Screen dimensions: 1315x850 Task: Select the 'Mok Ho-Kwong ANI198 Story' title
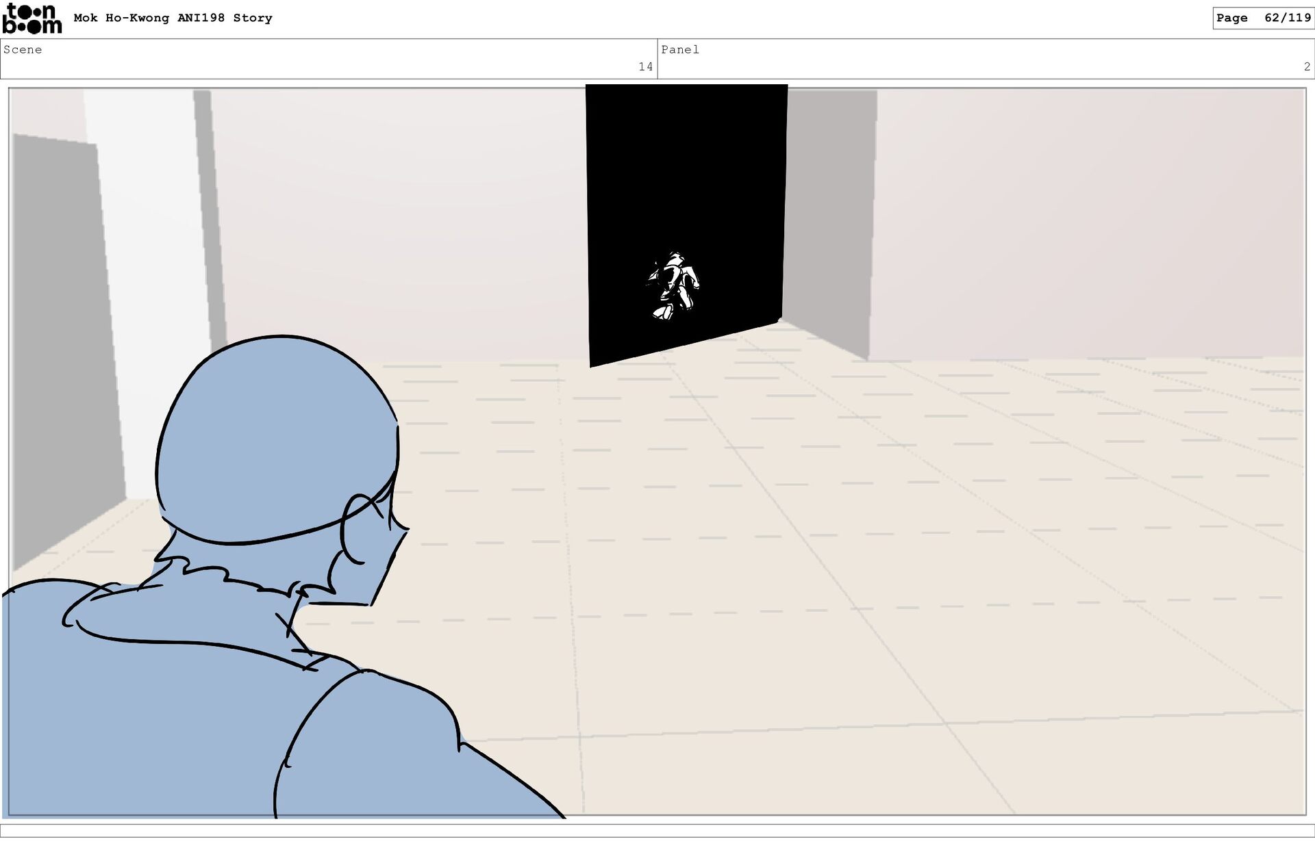tap(173, 18)
